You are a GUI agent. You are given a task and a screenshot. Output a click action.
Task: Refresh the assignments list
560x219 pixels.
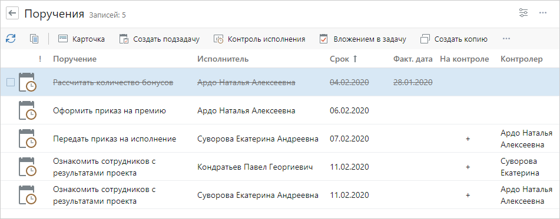click(11, 39)
